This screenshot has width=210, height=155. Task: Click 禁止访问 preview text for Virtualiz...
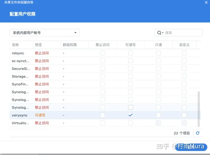tap(42, 123)
